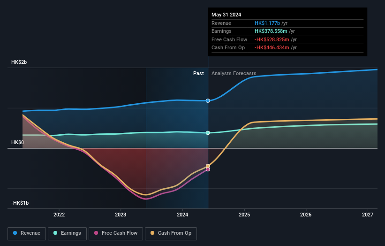
Task: Click the -HK$1b y-axis label
Action: coord(20,203)
